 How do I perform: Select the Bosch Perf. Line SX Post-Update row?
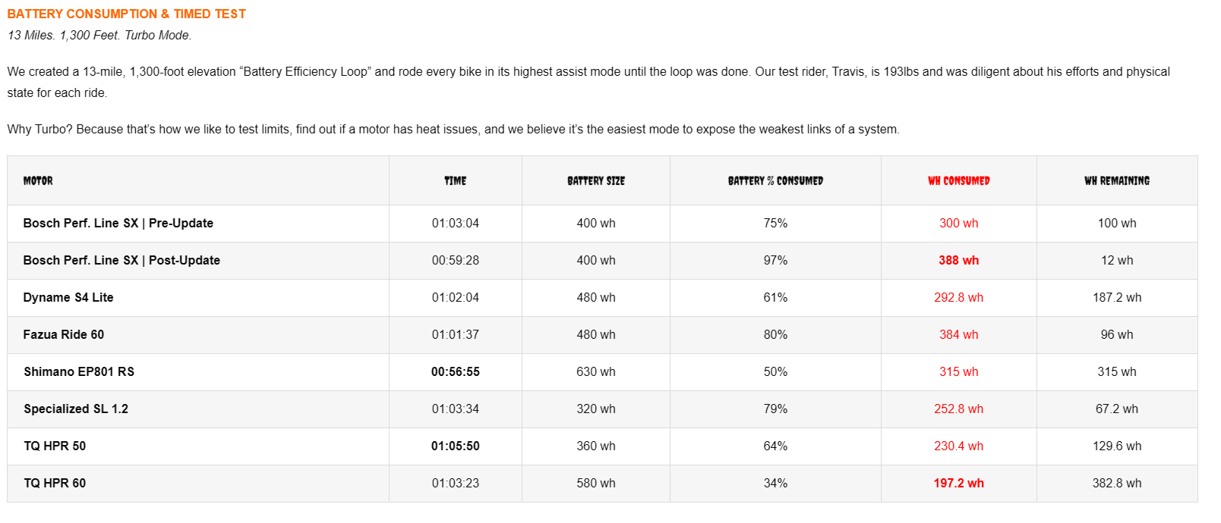[602, 261]
